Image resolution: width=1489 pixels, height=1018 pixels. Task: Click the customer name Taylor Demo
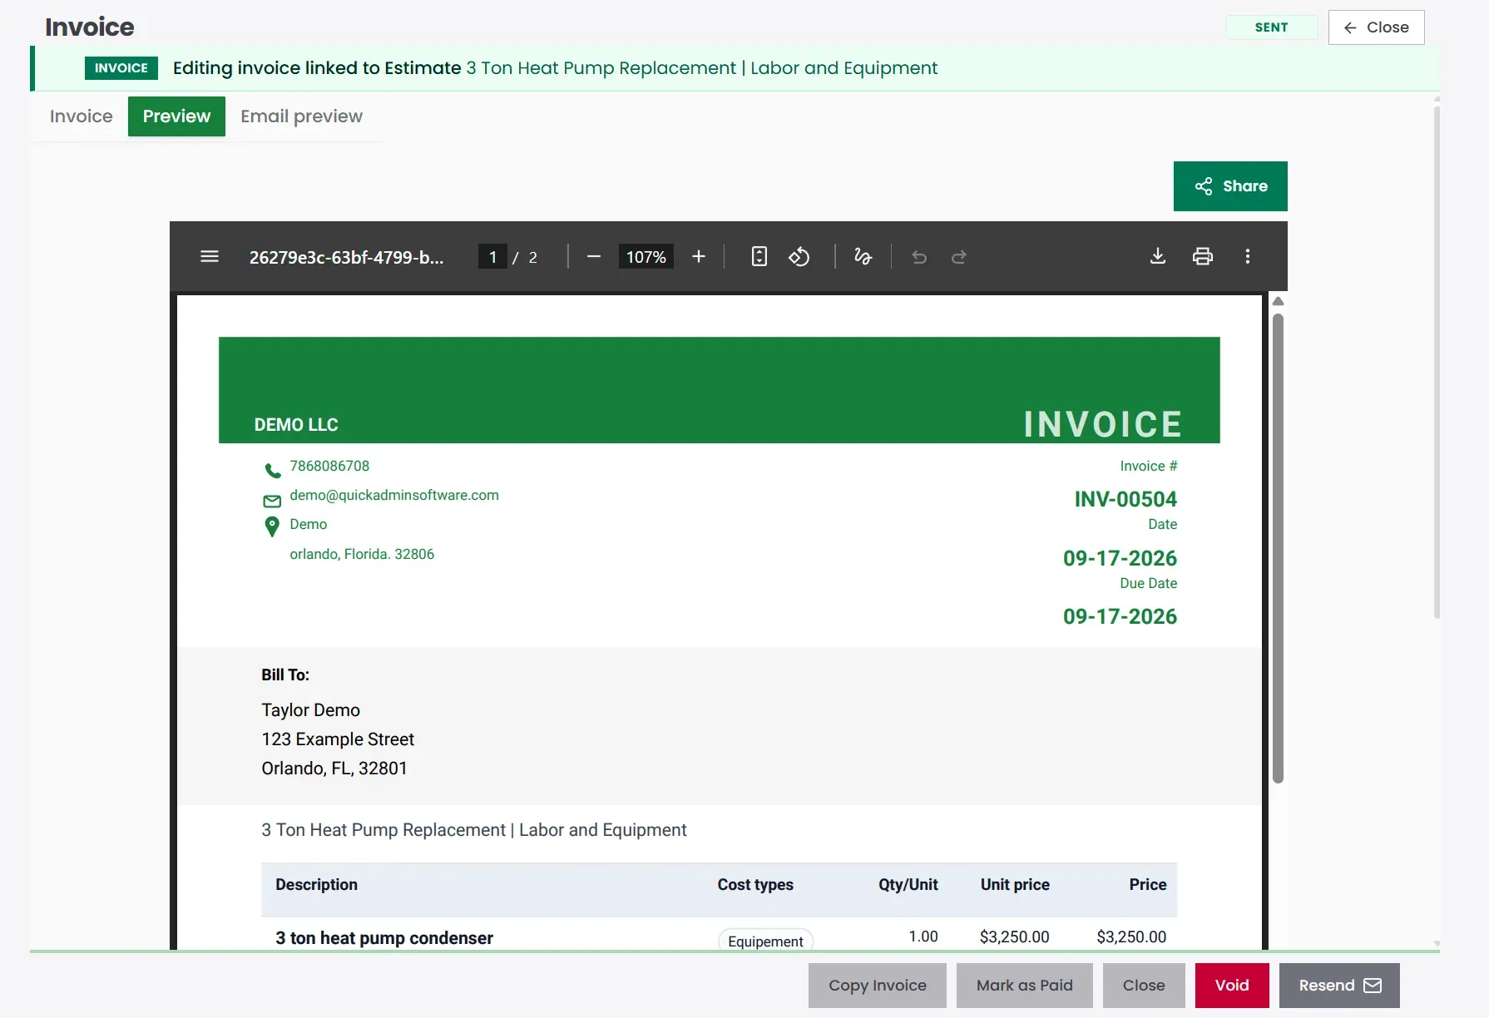coord(311,710)
